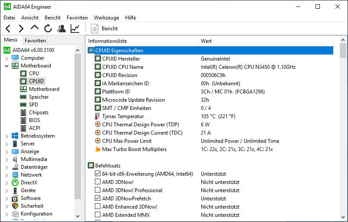Click the Bericht toolbar button label

click(x=110, y=29)
